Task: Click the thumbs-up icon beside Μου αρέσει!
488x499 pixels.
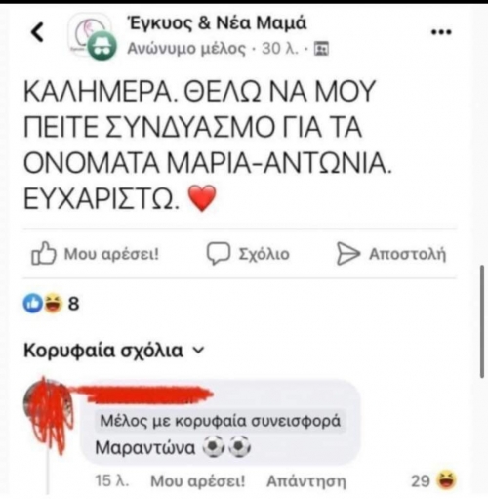Action: (44, 253)
